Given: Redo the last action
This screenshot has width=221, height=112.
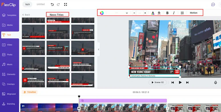Looking at the screenshot, I should click(x=58, y=5).
